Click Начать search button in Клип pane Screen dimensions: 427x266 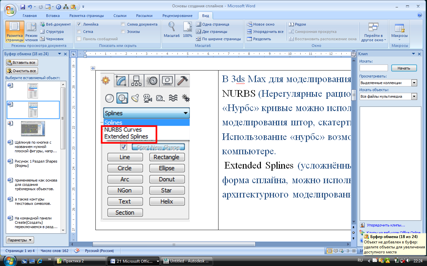[404, 68]
